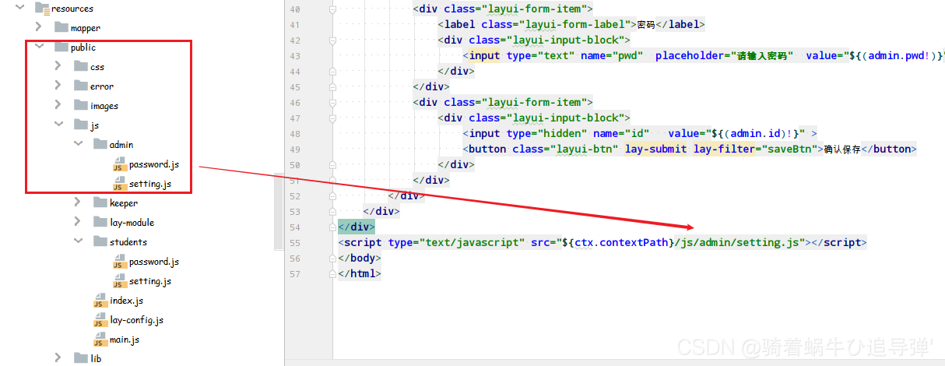Screen dimensions: 945x366
Task: Click the error folder icon
Action: pos(81,86)
